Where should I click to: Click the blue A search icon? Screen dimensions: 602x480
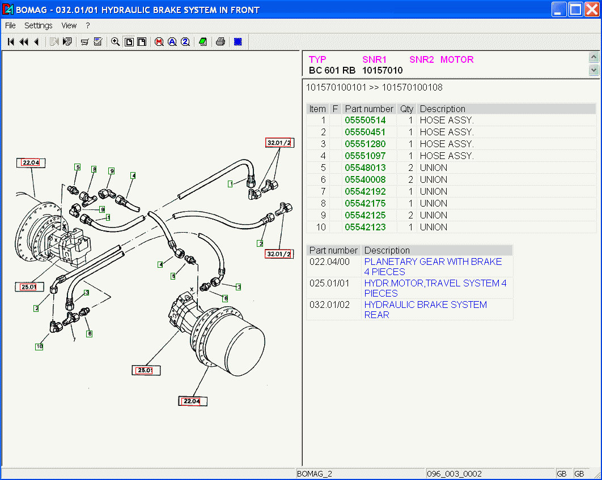click(x=172, y=42)
